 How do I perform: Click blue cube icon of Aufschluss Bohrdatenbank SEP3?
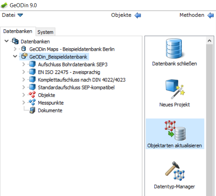coord(32,64)
